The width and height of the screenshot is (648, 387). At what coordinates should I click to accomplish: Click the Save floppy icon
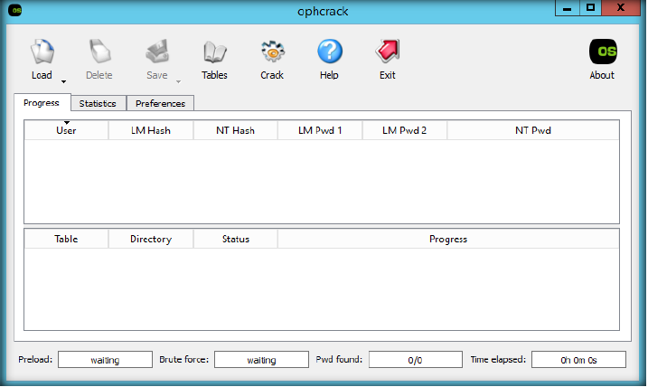tap(157, 52)
